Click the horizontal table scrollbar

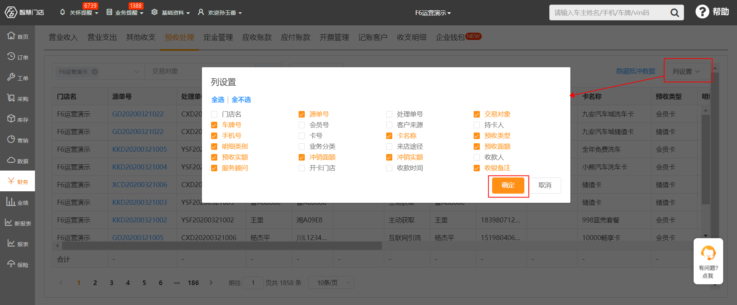click(222, 245)
